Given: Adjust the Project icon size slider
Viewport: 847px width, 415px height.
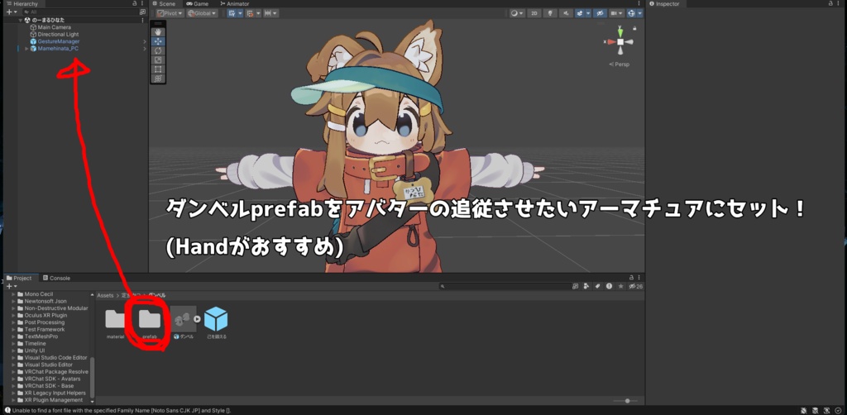Looking at the screenshot, I should (625, 401).
